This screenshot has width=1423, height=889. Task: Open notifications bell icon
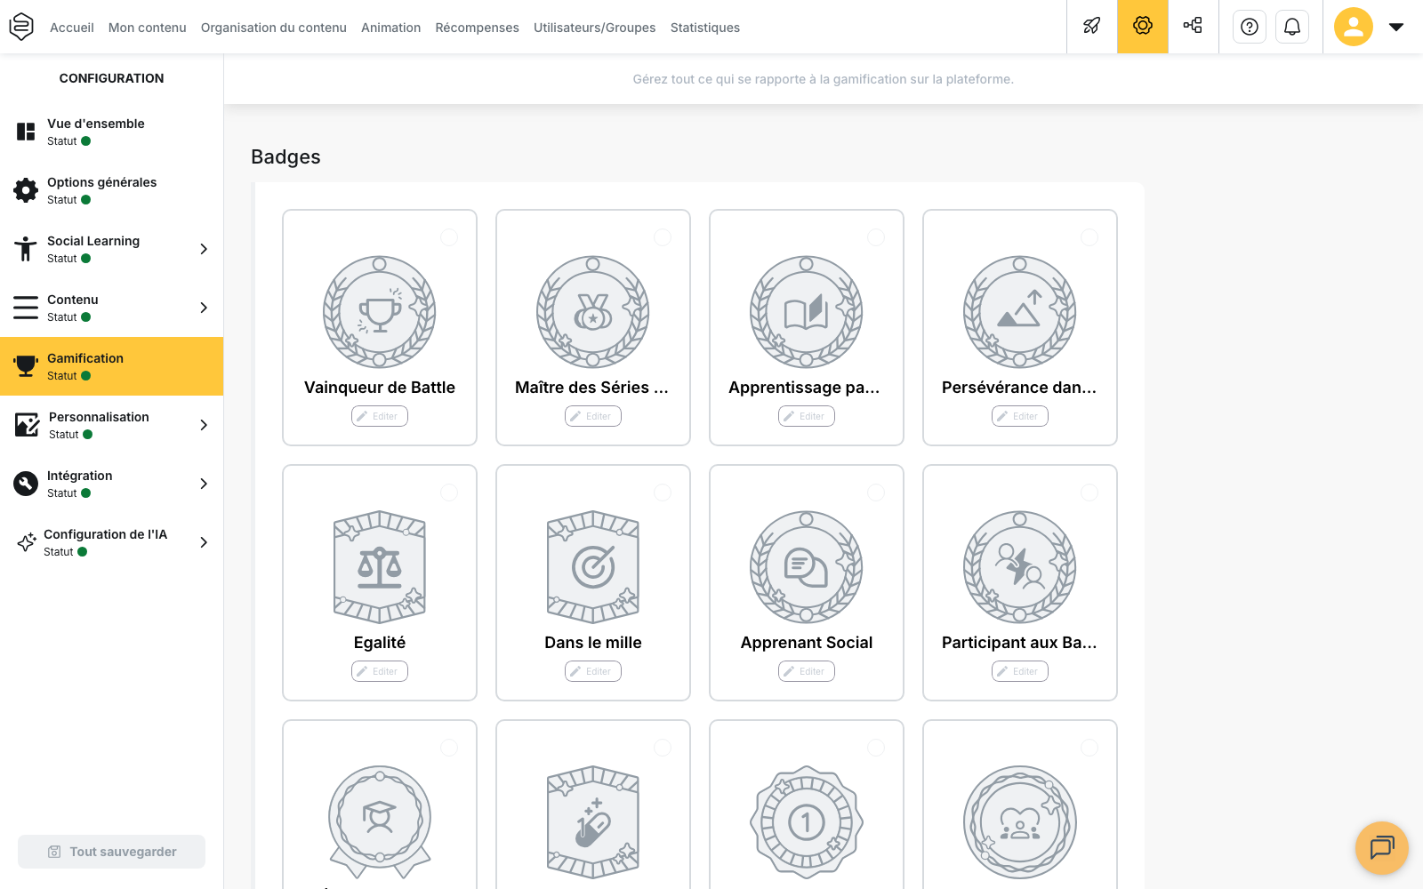[x=1292, y=27]
